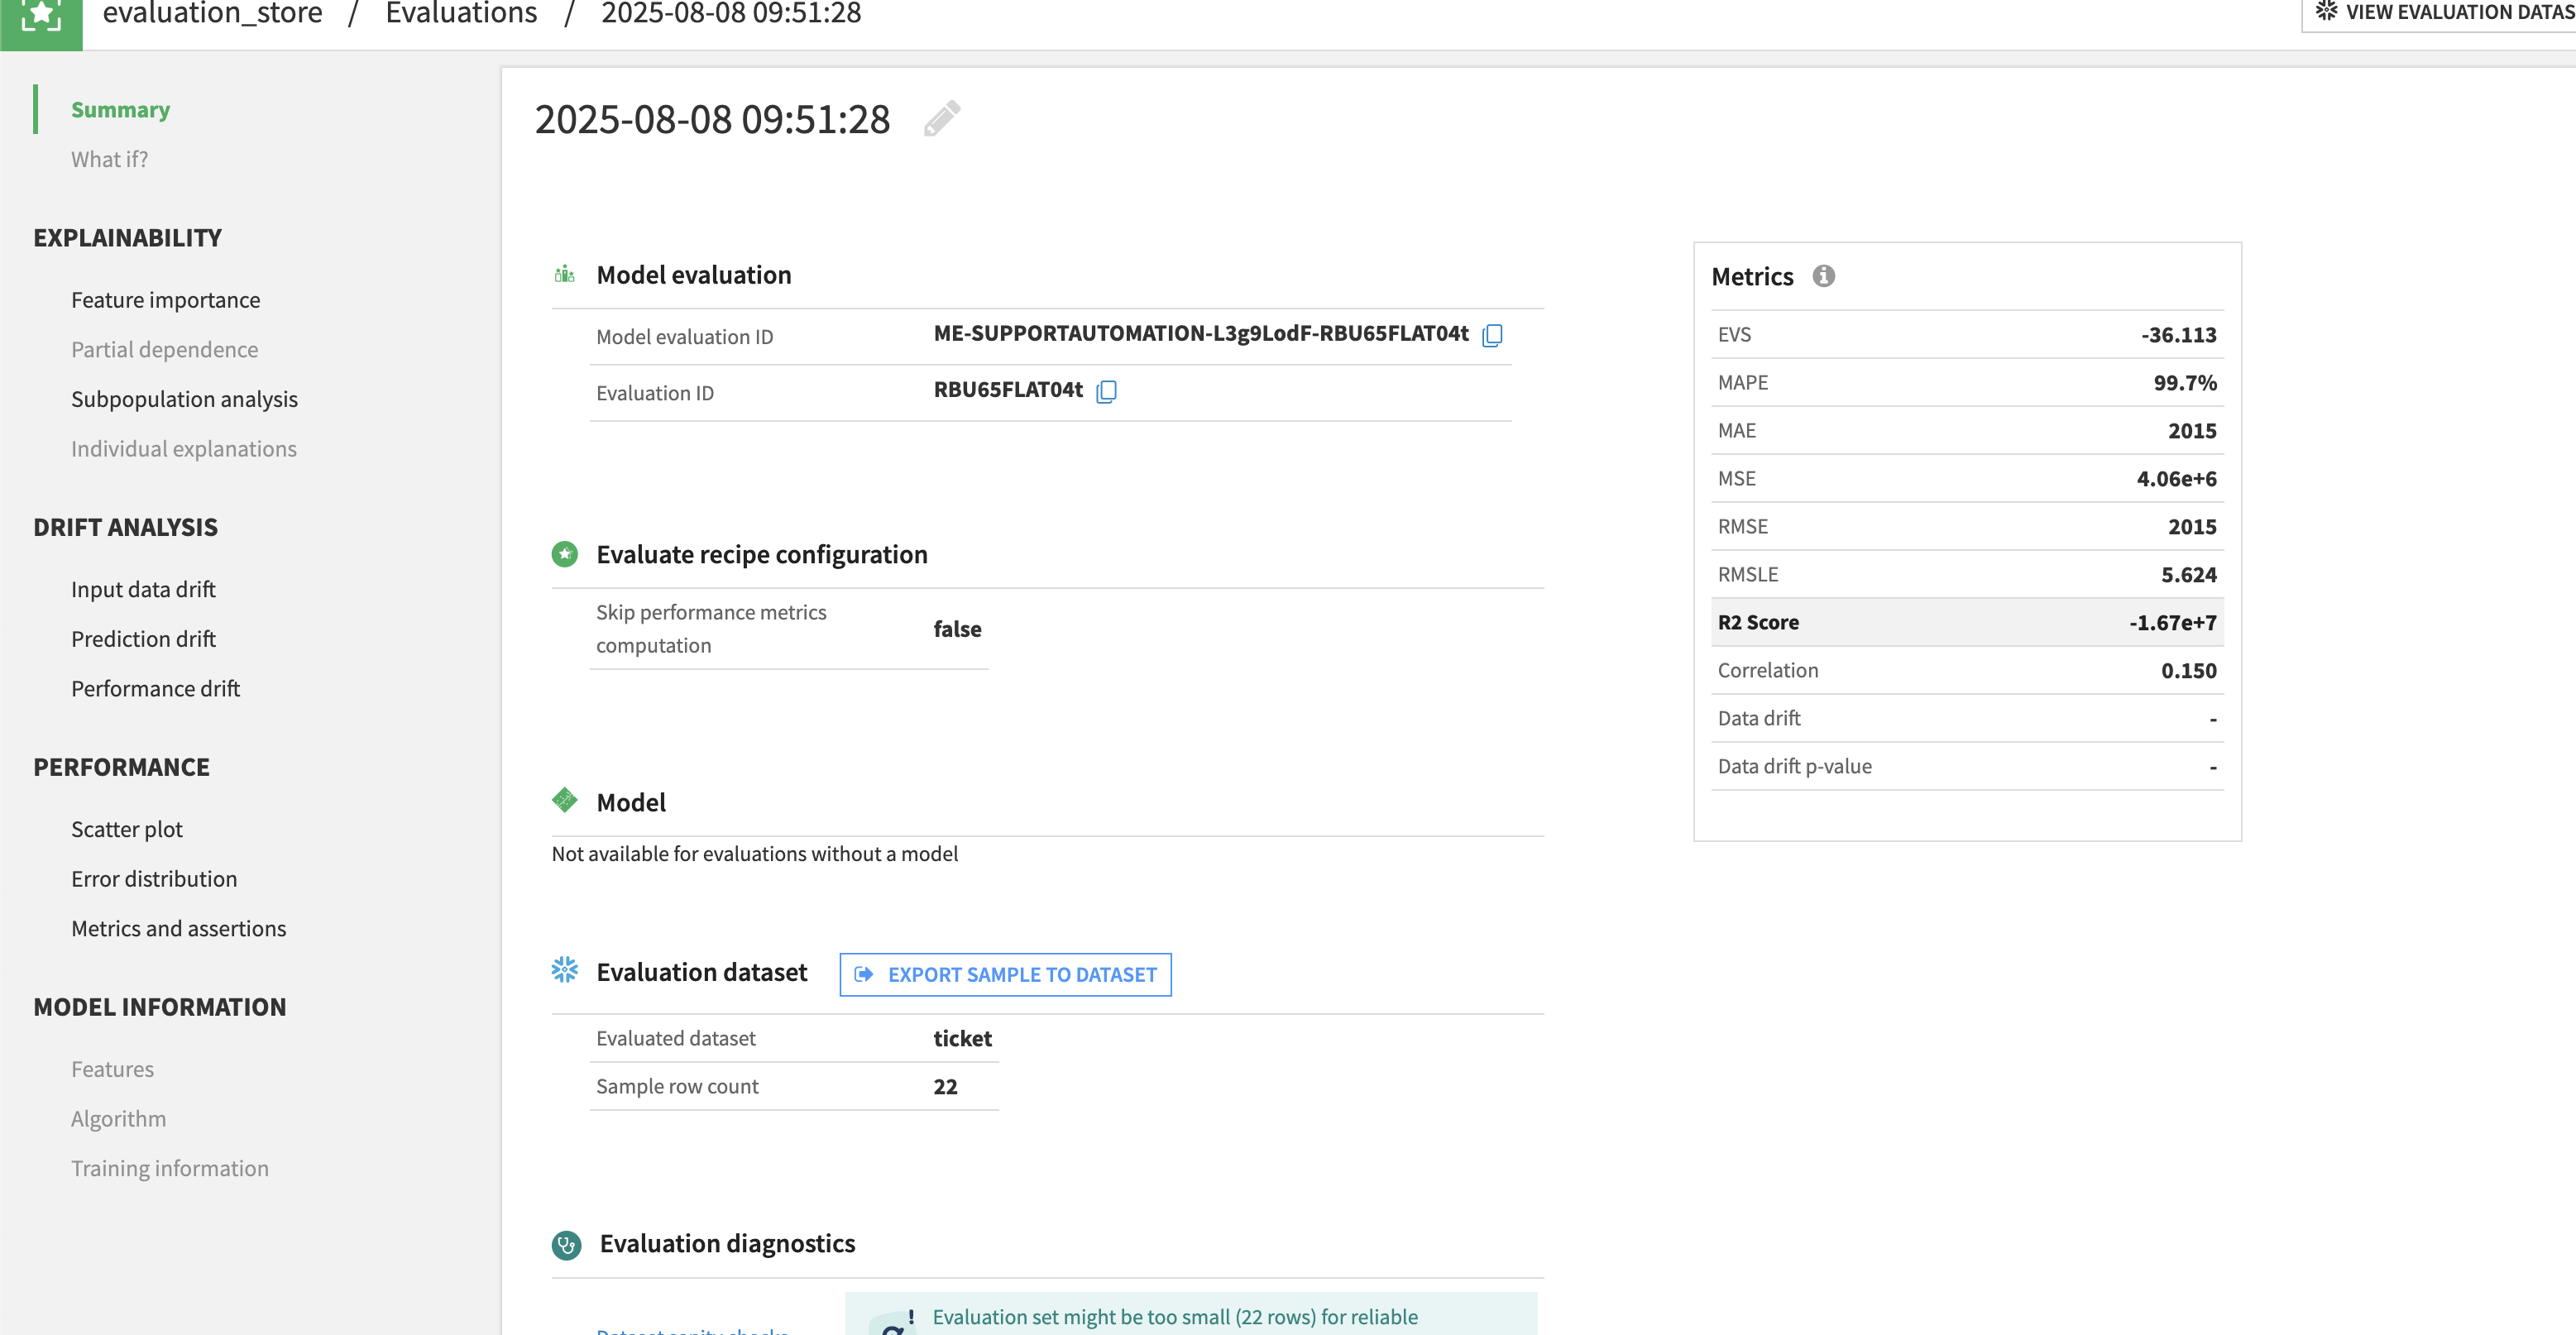
Task: Click the MAE metric row
Action: (1967, 431)
